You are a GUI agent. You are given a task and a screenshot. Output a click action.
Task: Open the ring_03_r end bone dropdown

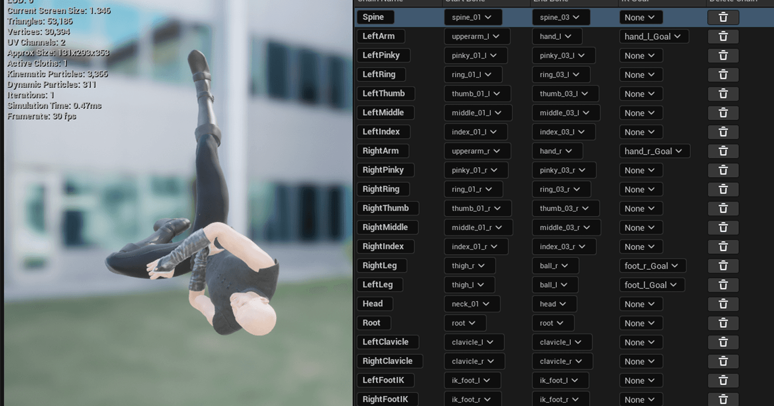pos(561,189)
